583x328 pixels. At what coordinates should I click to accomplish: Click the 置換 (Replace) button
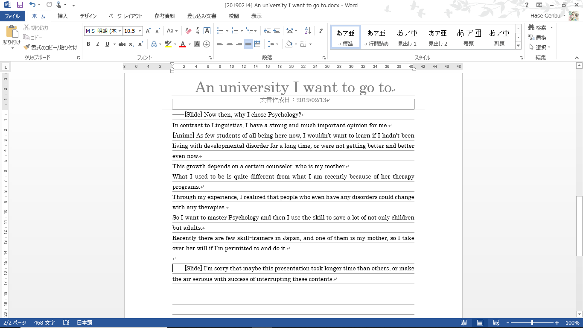pyautogui.click(x=537, y=38)
